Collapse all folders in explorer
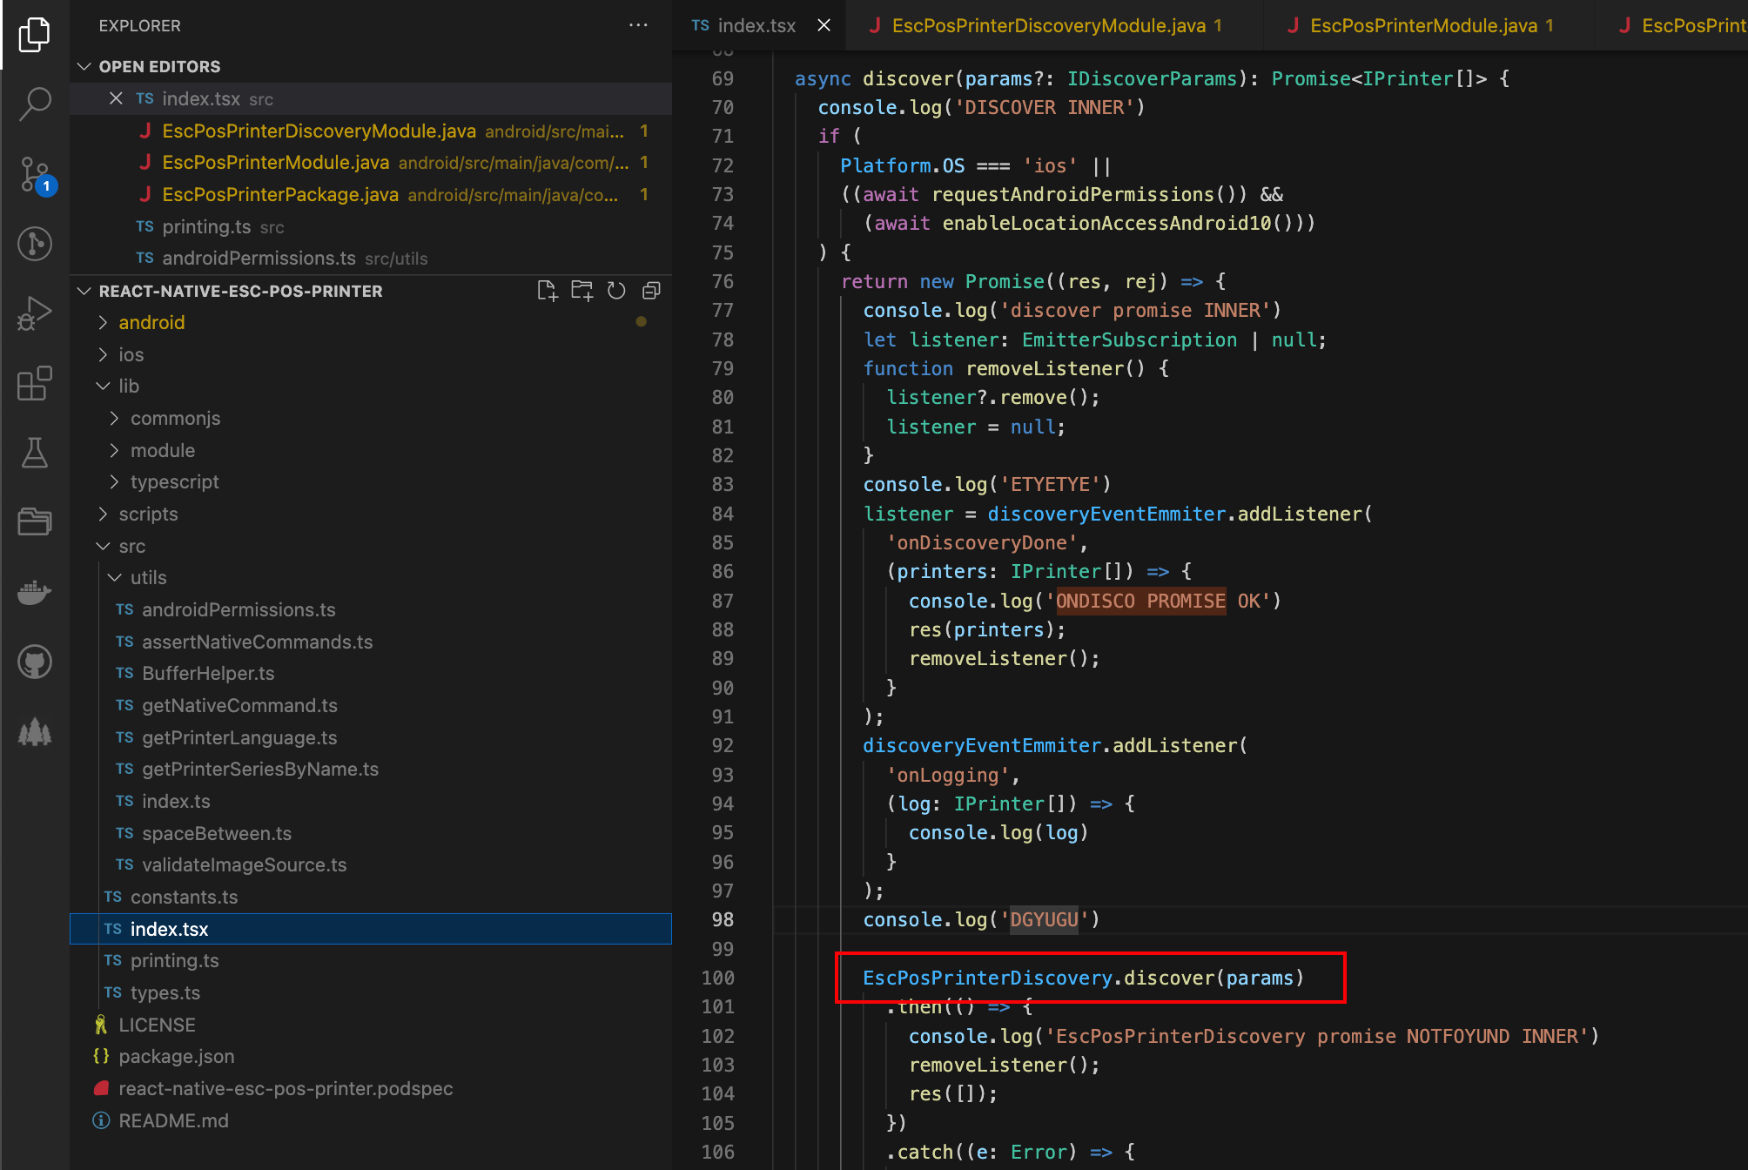 tap(651, 291)
